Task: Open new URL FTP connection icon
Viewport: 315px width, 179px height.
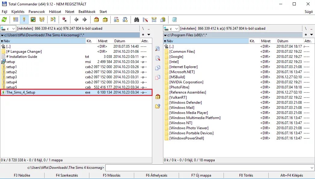Action: 125,19
